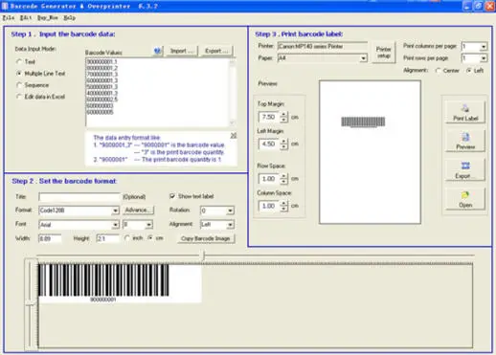Open the Font name dropdown
This screenshot has height=355, width=496.
pyautogui.click(x=115, y=225)
